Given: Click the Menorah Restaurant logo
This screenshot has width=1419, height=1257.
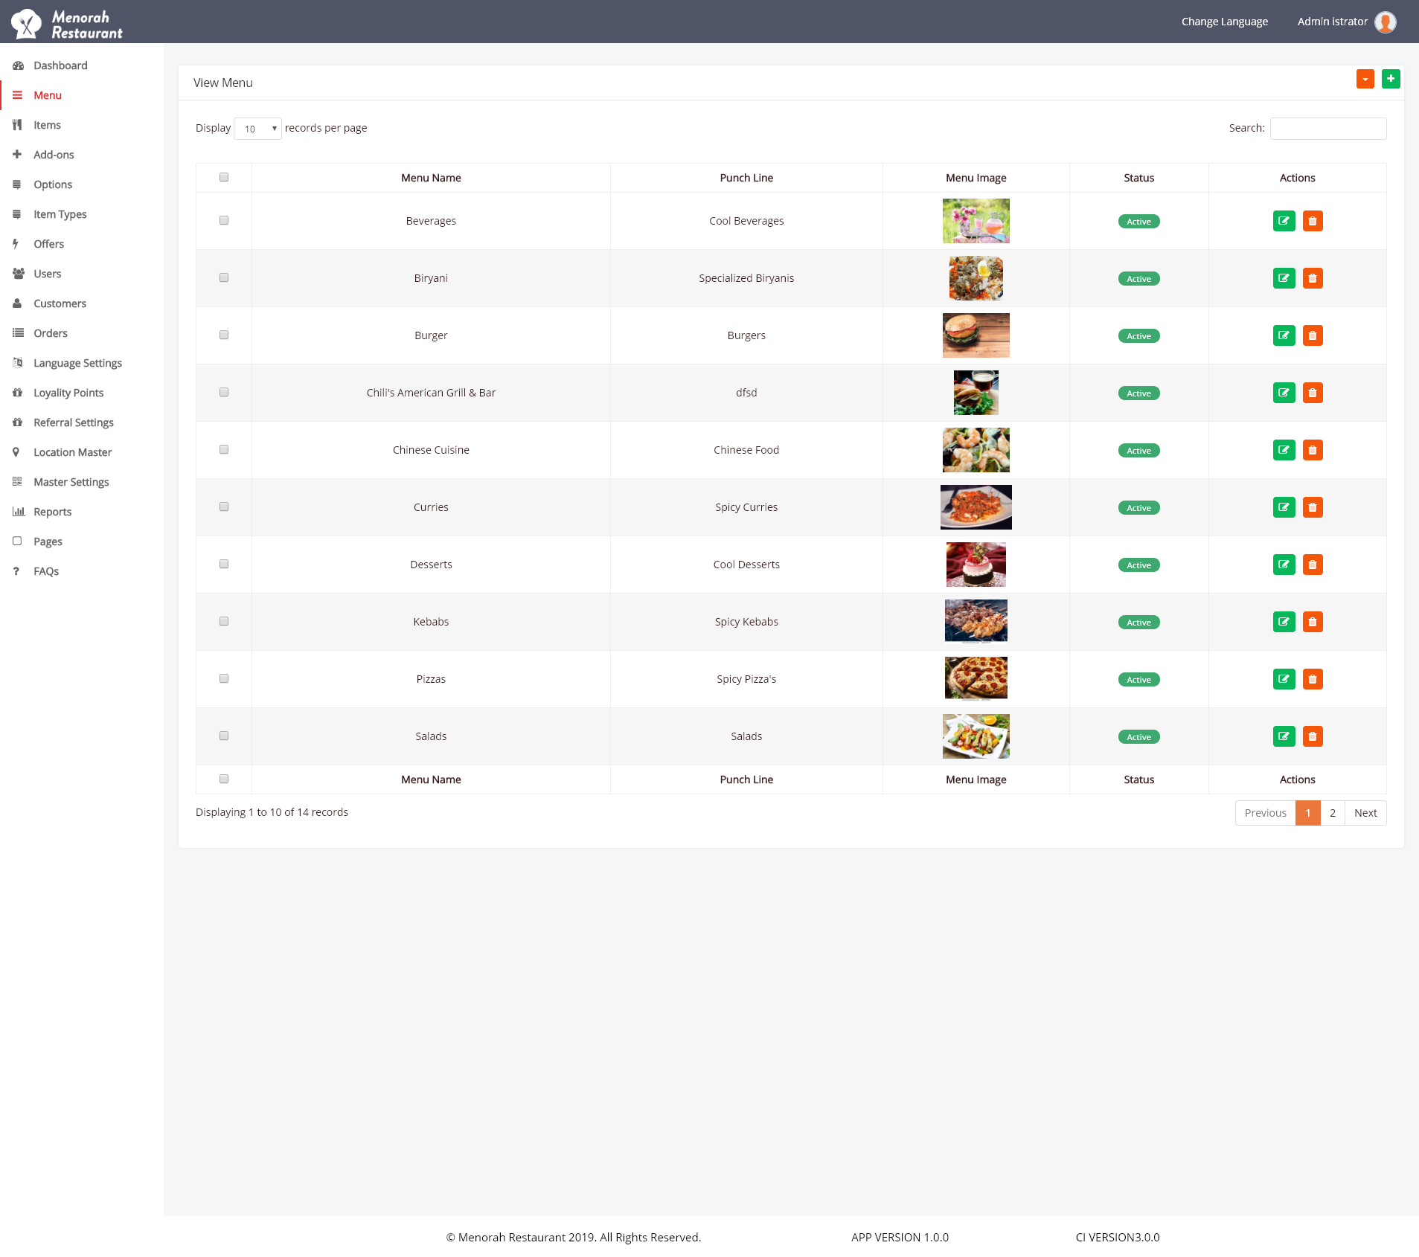Looking at the screenshot, I should [x=67, y=24].
